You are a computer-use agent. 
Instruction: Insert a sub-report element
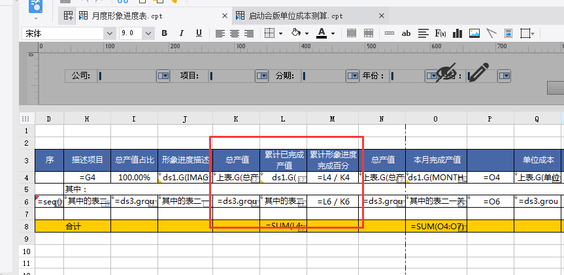[x=508, y=33]
